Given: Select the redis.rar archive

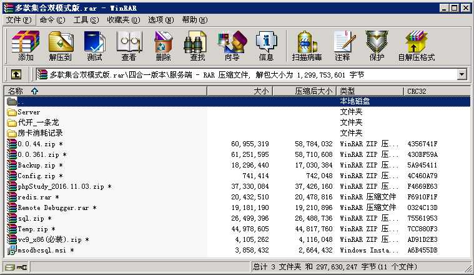Looking at the screenshot, I should pos(32,197).
